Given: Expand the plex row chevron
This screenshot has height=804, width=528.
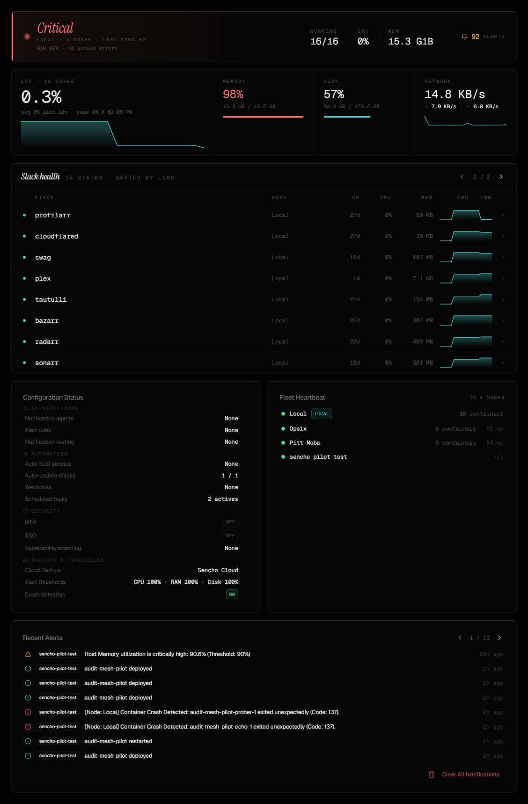Looking at the screenshot, I should [503, 278].
